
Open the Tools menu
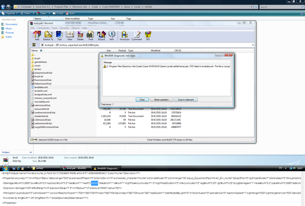click(54, 28)
